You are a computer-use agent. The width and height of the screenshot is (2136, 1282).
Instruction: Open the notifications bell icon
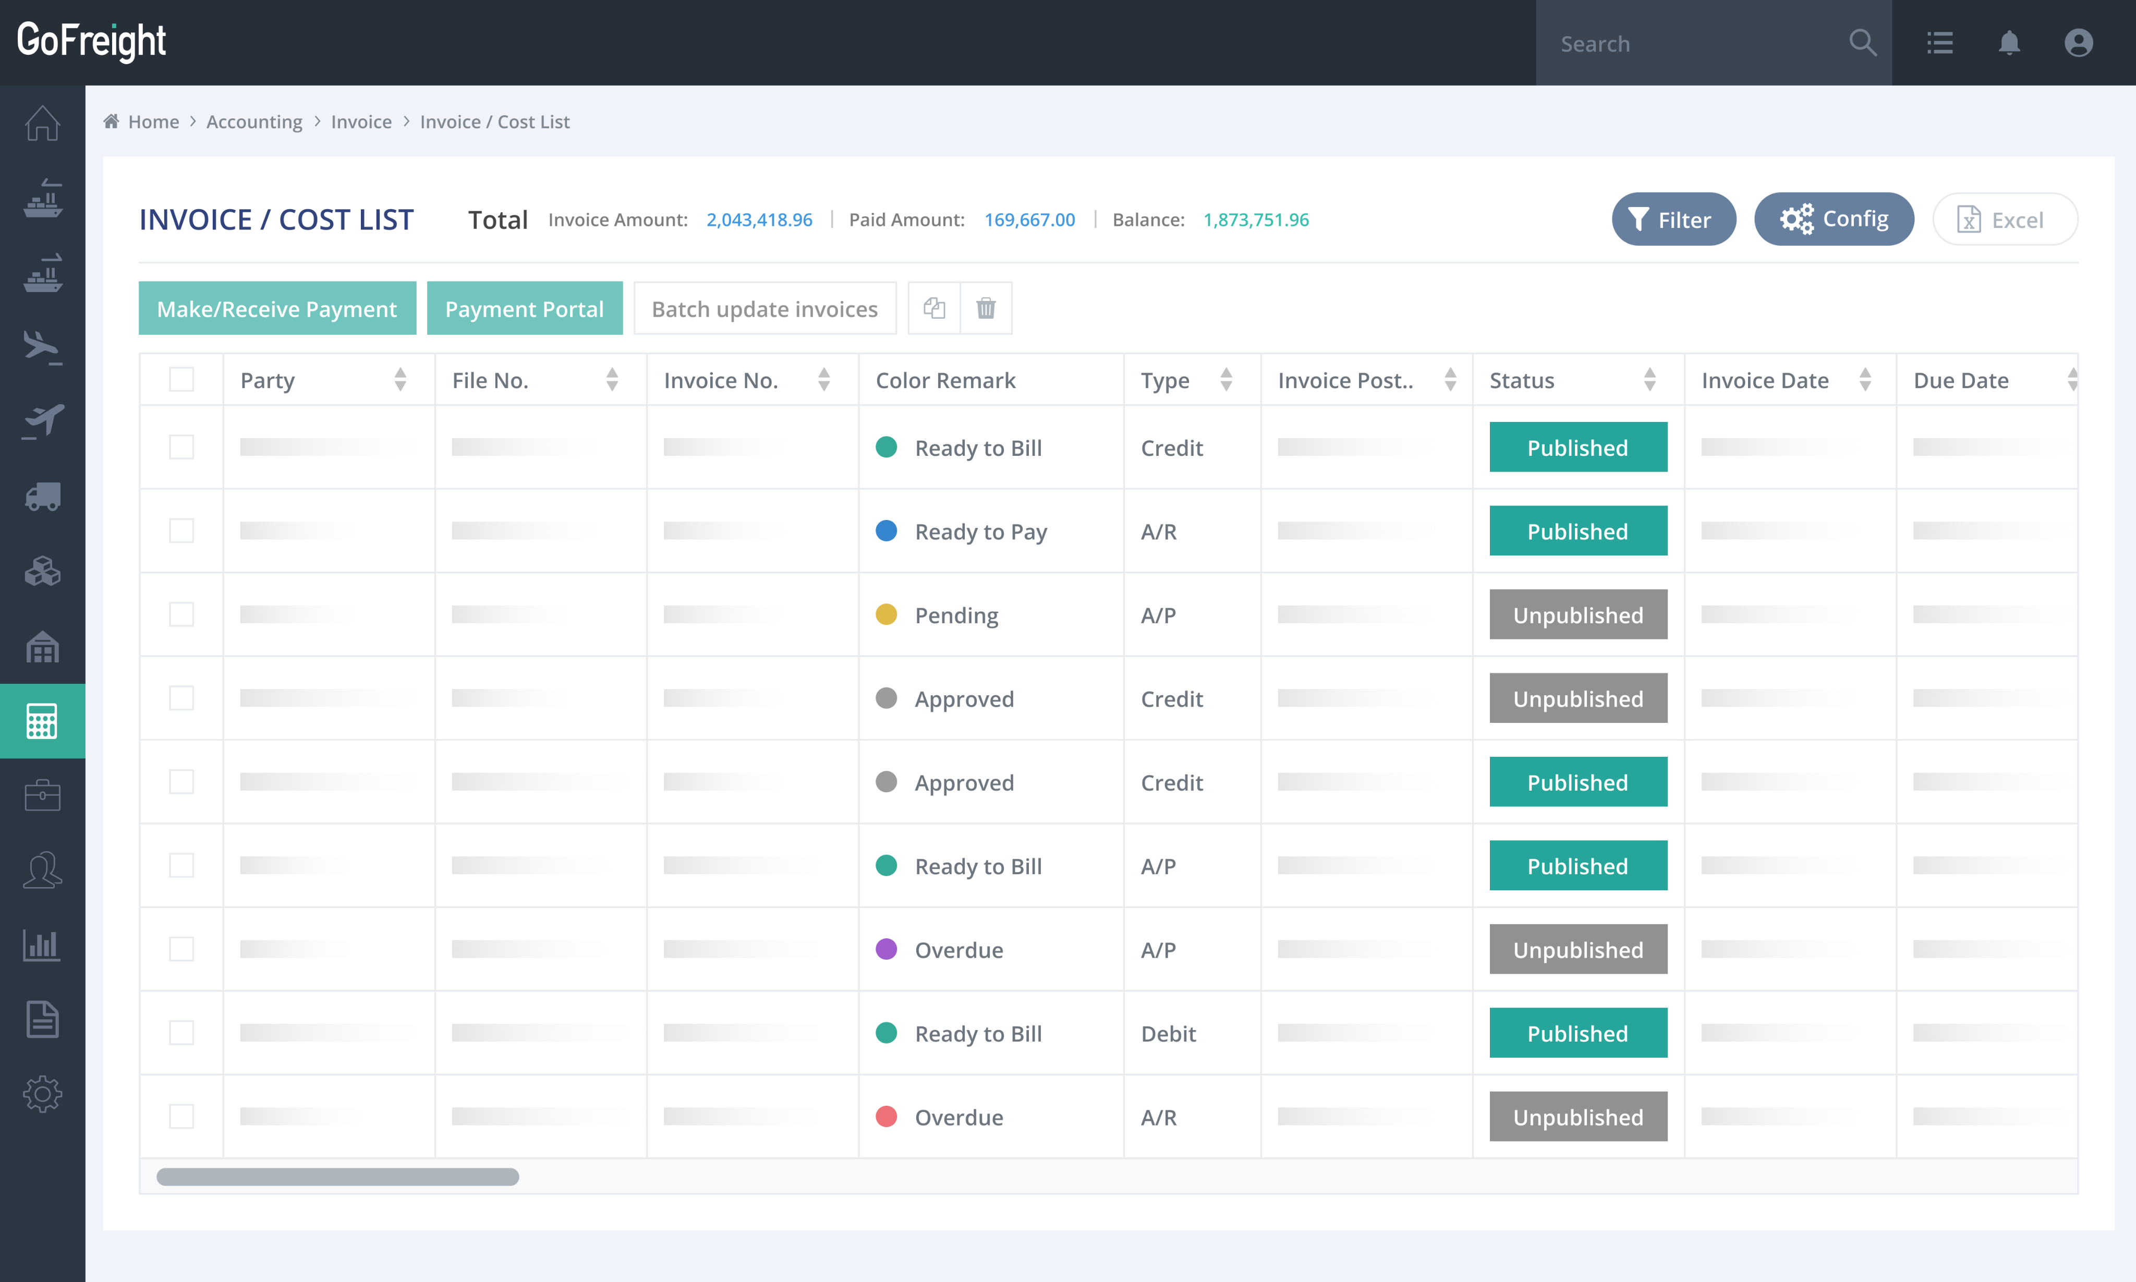pos(2009,42)
